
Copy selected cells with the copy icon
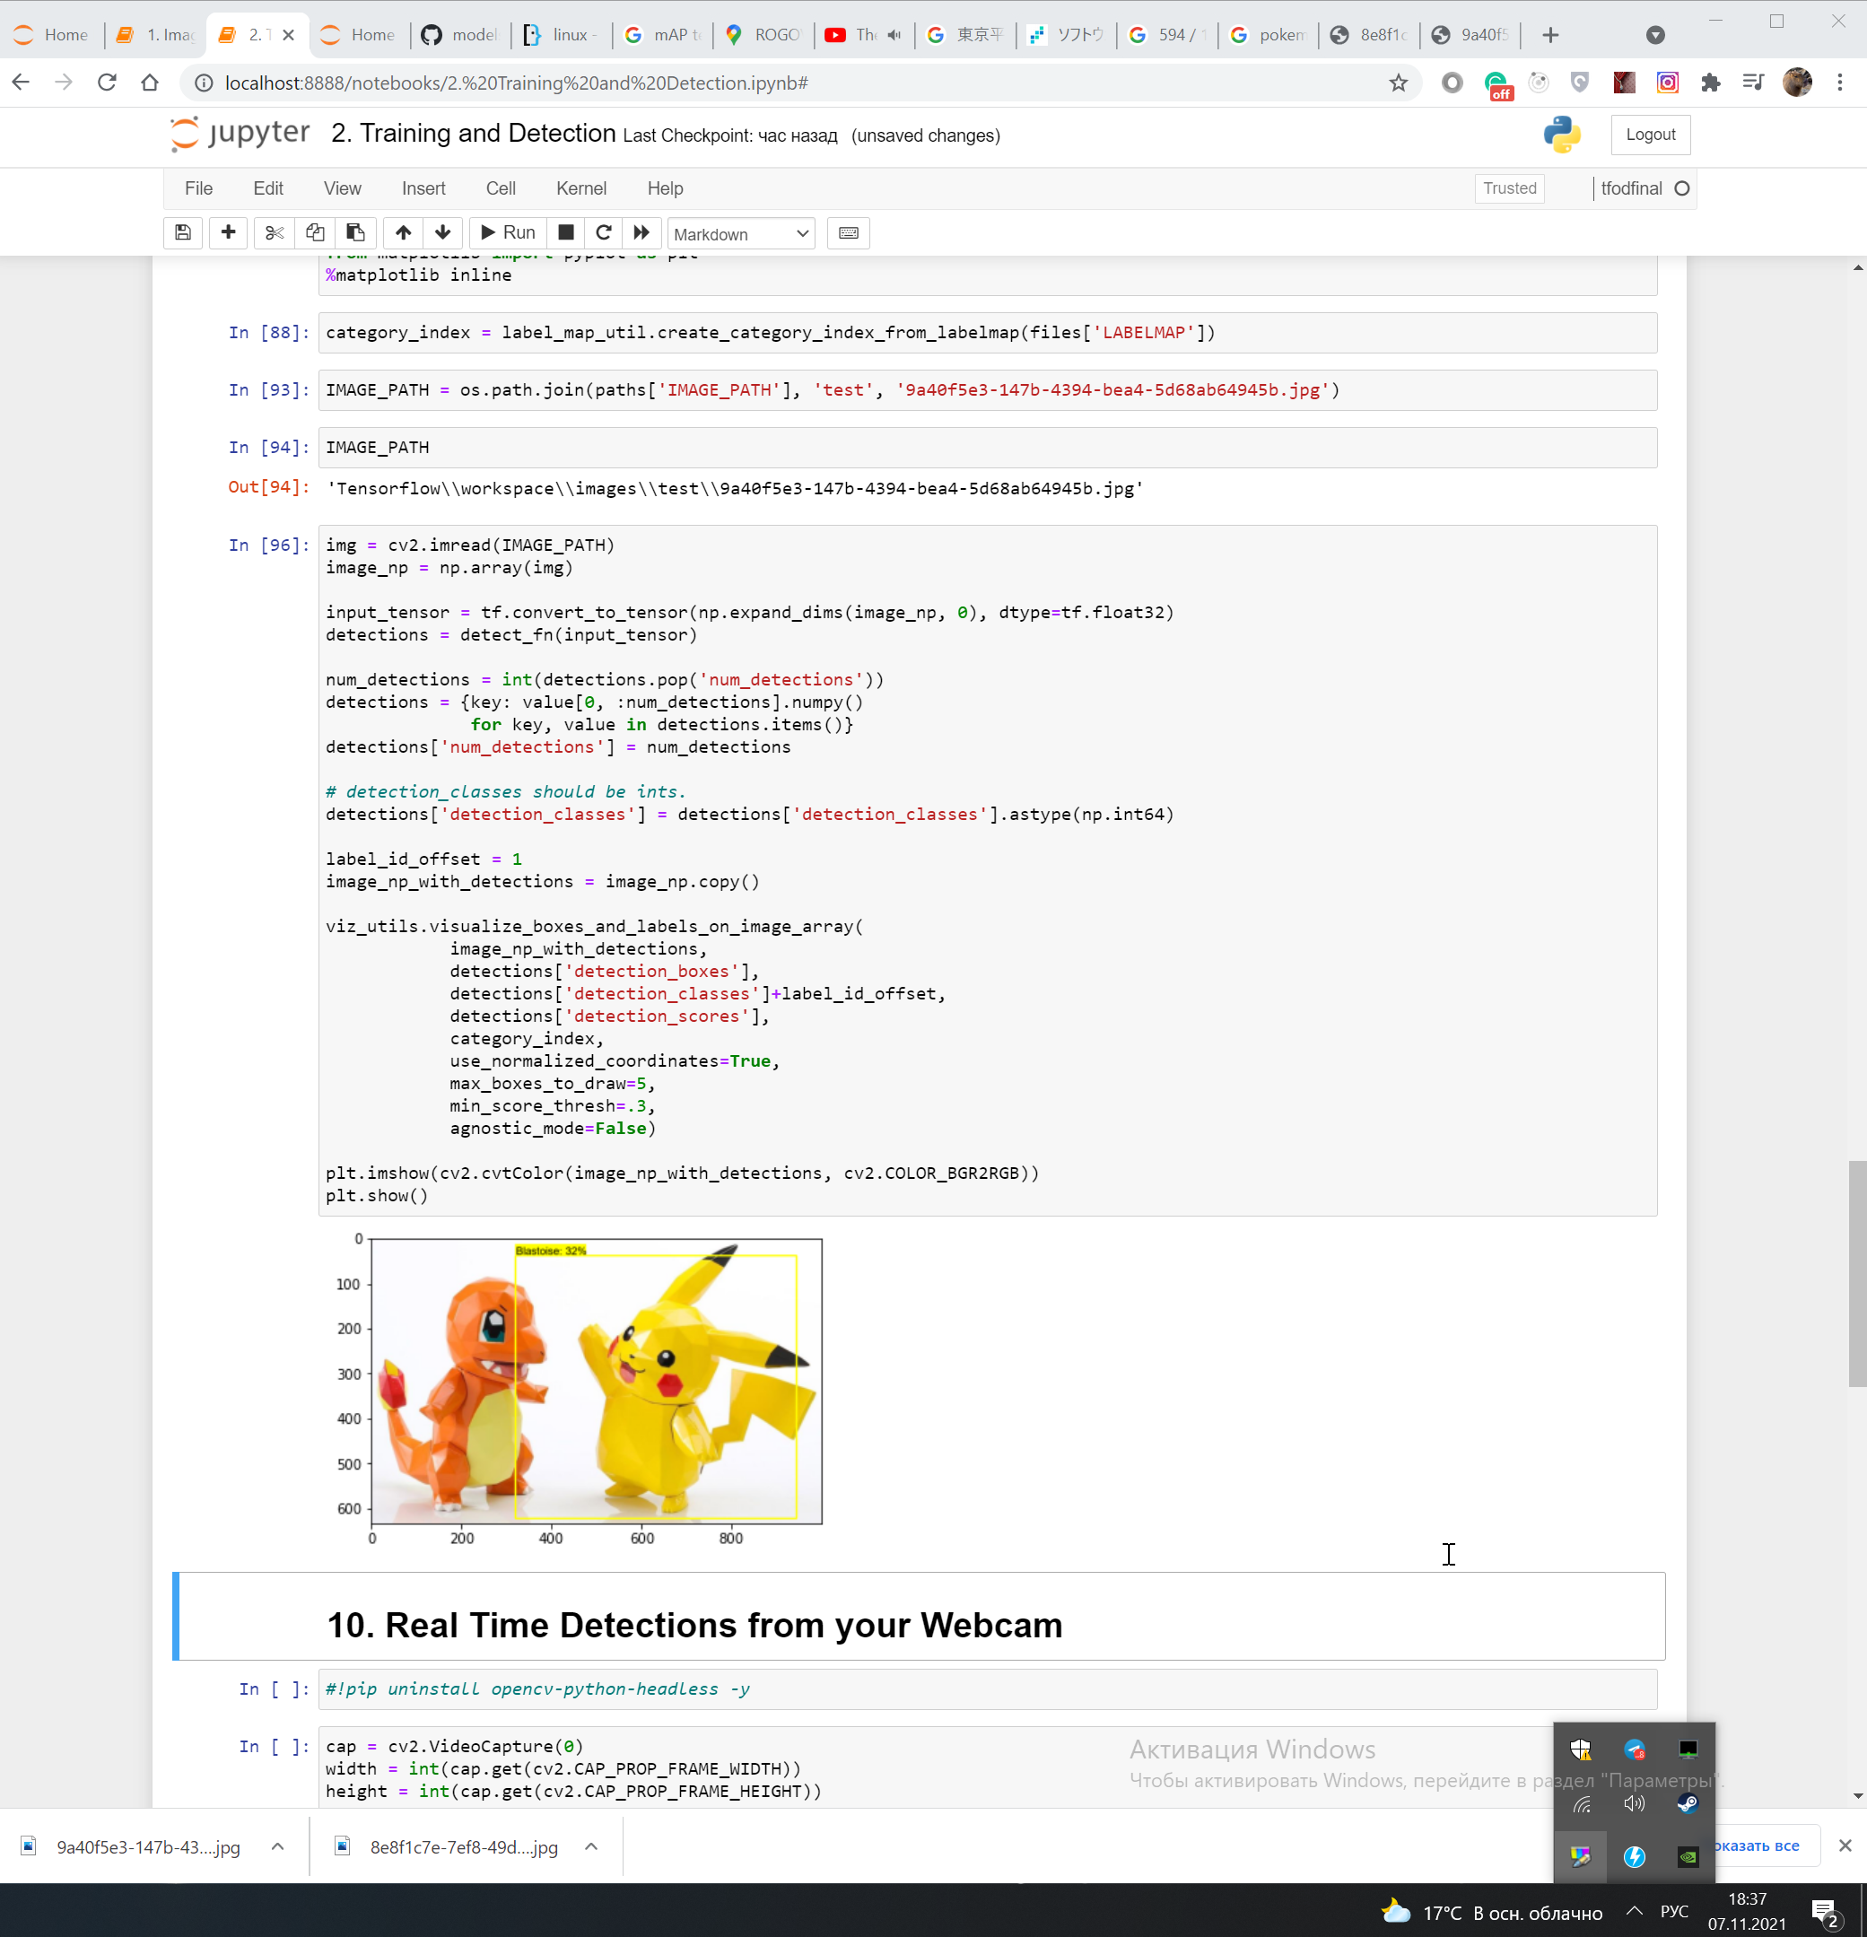tap(315, 233)
